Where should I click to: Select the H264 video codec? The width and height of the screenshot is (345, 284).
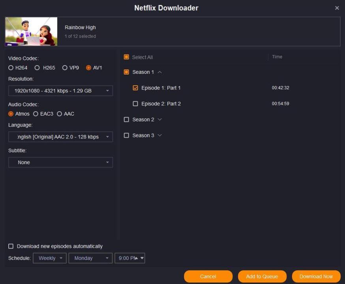click(11, 68)
